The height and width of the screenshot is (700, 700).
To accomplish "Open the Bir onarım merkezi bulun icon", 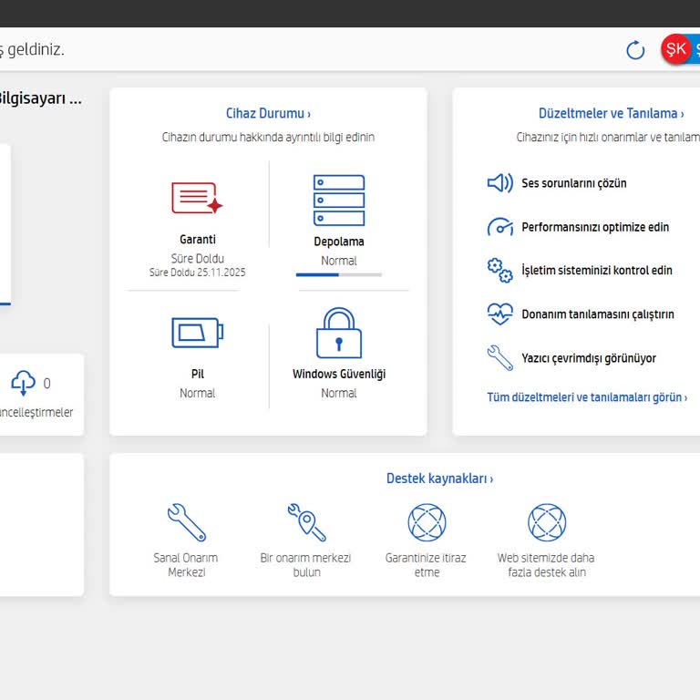I will pyautogui.click(x=306, y=522).
